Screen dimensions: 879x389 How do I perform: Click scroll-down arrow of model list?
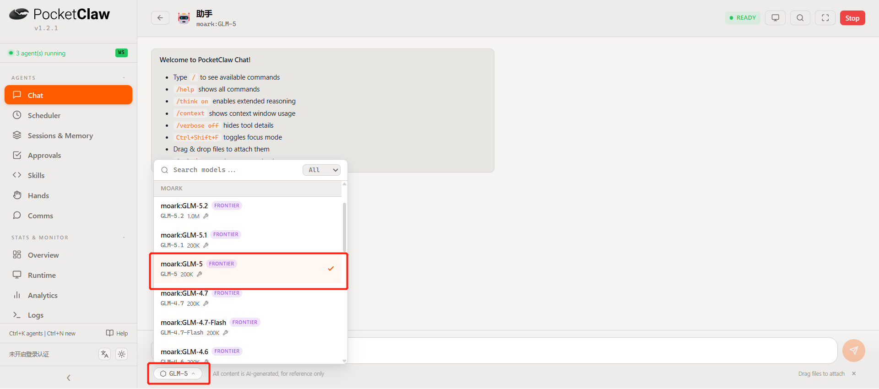(344, 361)
